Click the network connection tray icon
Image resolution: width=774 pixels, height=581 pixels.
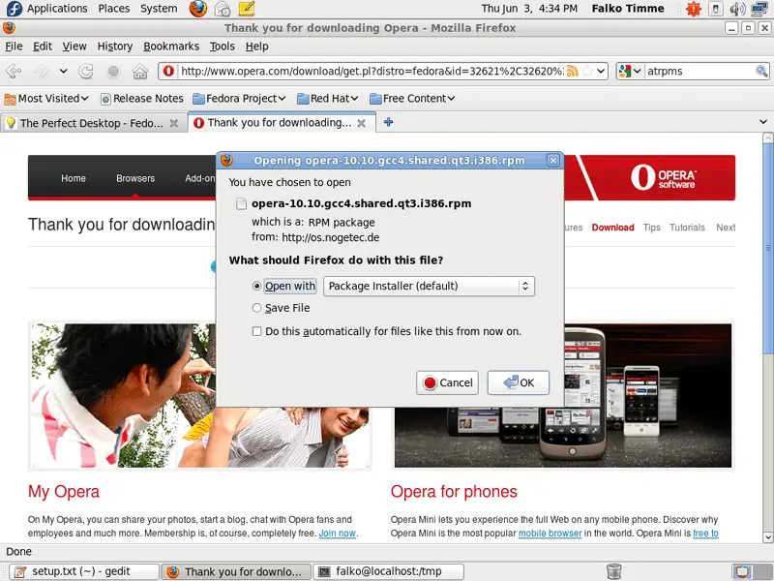pyautogui.click(x=759, y=9)
